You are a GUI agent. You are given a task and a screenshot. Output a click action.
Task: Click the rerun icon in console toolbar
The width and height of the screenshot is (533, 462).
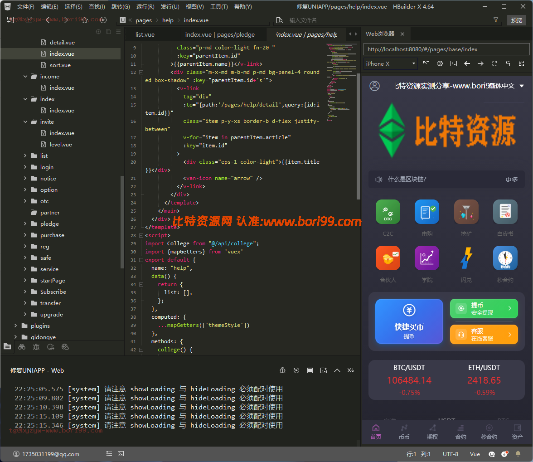(x=296, y=370)
